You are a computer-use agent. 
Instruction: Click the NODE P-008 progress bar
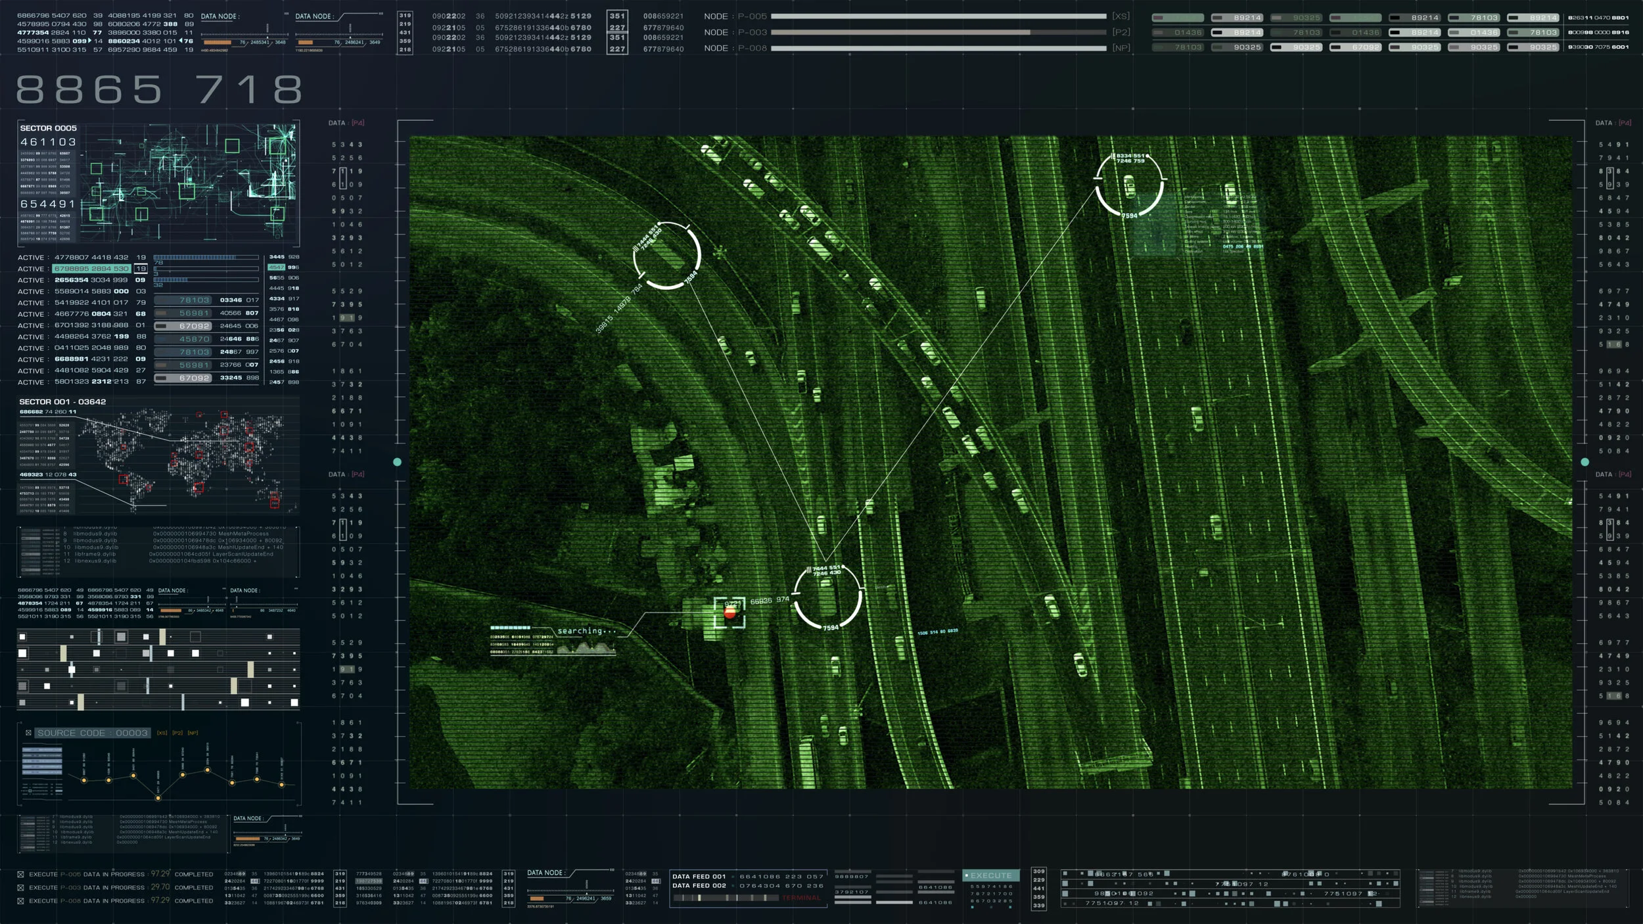coord(938,48)
